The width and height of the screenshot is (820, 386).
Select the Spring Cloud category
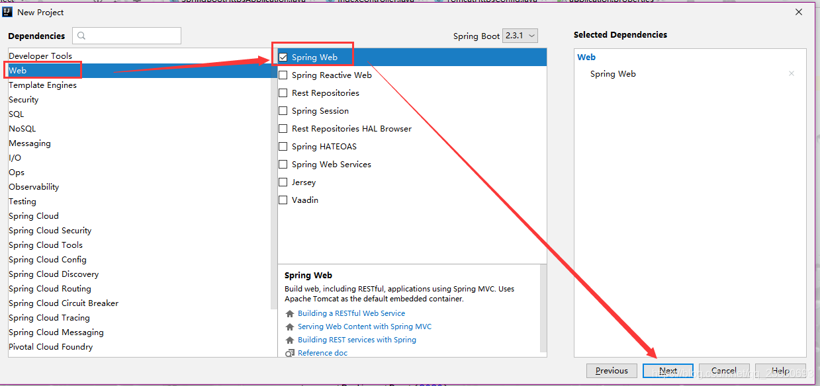139,216
